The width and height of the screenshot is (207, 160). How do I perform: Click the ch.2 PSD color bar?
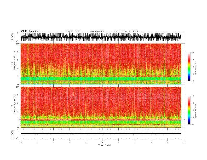(x=189, y=110)
